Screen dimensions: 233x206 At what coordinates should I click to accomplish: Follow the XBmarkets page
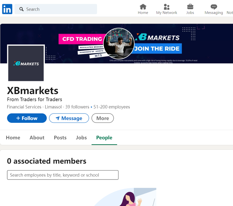click(x=27, y=118)
